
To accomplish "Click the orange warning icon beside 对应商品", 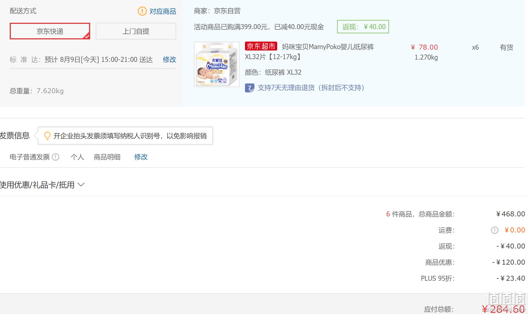I will pyautogui.click(x=142, y=11).
